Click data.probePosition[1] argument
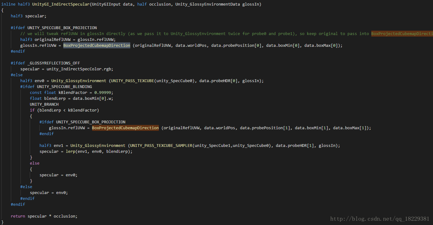This screenshot has width=433, height=225. pos(265,128)
